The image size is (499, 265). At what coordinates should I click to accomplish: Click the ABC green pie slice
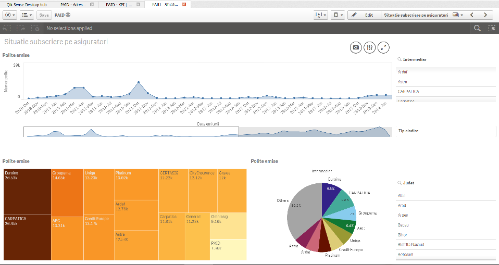click(x=344, y=224)
